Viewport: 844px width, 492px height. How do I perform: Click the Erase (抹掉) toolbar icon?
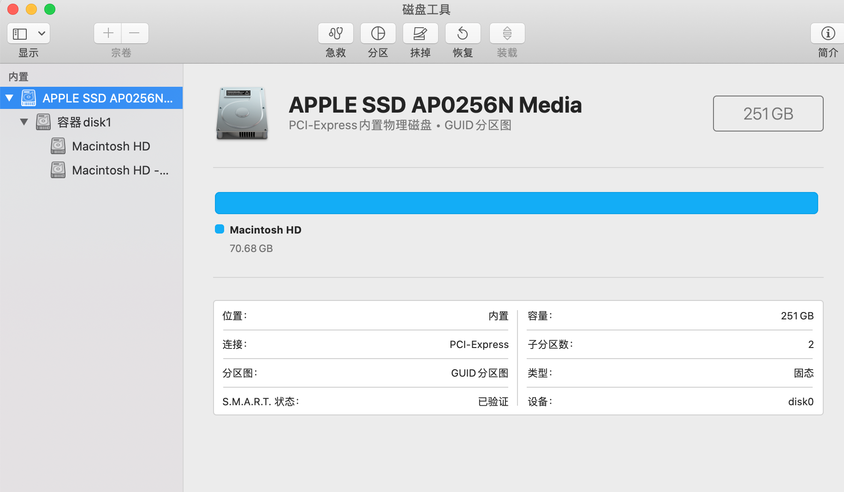(420, 33)
